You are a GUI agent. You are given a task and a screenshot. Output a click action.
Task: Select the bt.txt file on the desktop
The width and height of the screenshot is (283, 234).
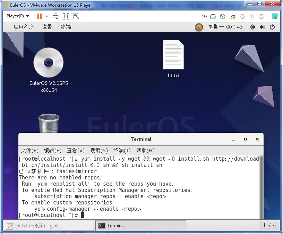click(173, 59)
